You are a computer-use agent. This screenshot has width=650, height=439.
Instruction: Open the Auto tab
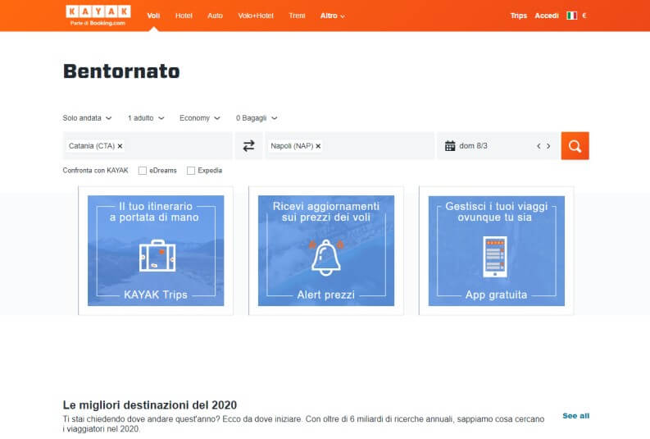[x=215, y=16]
